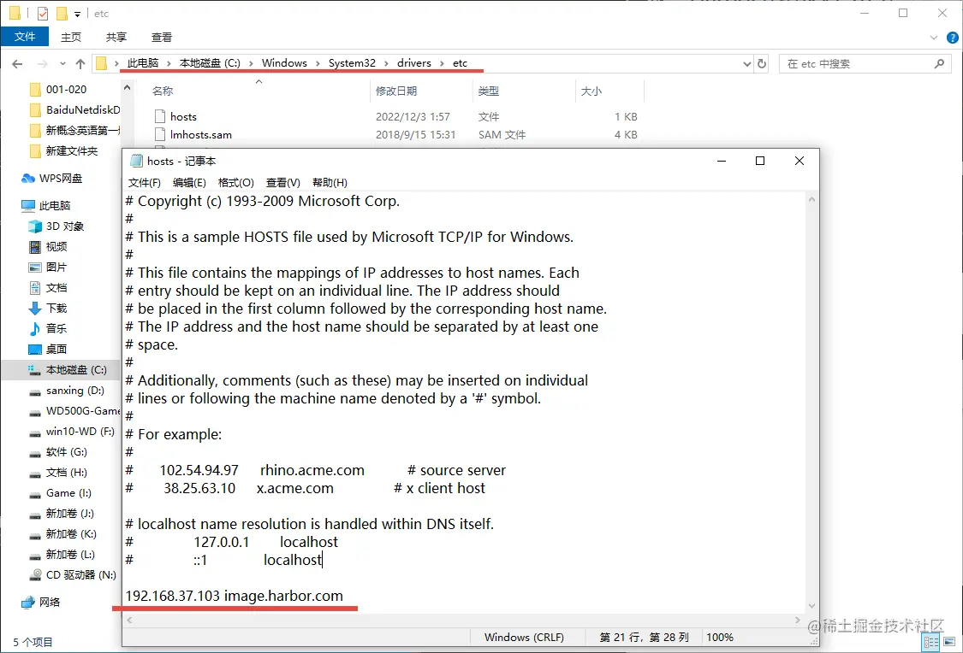Expand chevron after drivers in path

(443, 63)
